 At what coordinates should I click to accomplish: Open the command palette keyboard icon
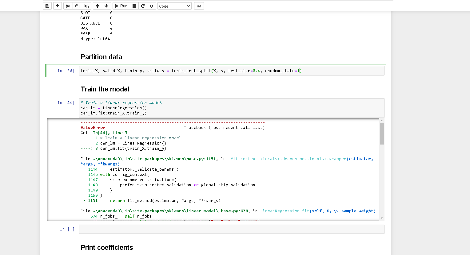(x=199, y=6)
